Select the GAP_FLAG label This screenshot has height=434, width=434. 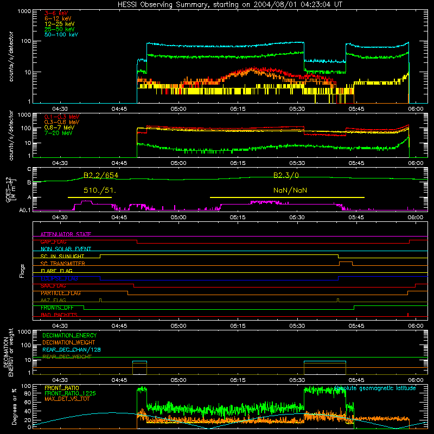coord(53,241)
